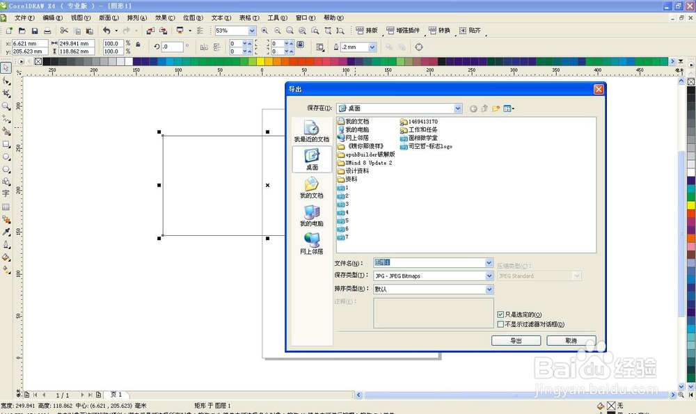Click the 取消 button
Viewport: 696px width, 414px height.
click(571, 340)
